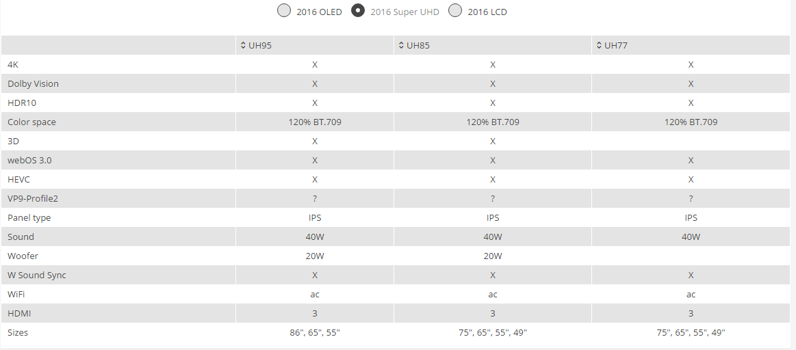Click the sort arrows icon beside UH77

(x=599, y=46)
